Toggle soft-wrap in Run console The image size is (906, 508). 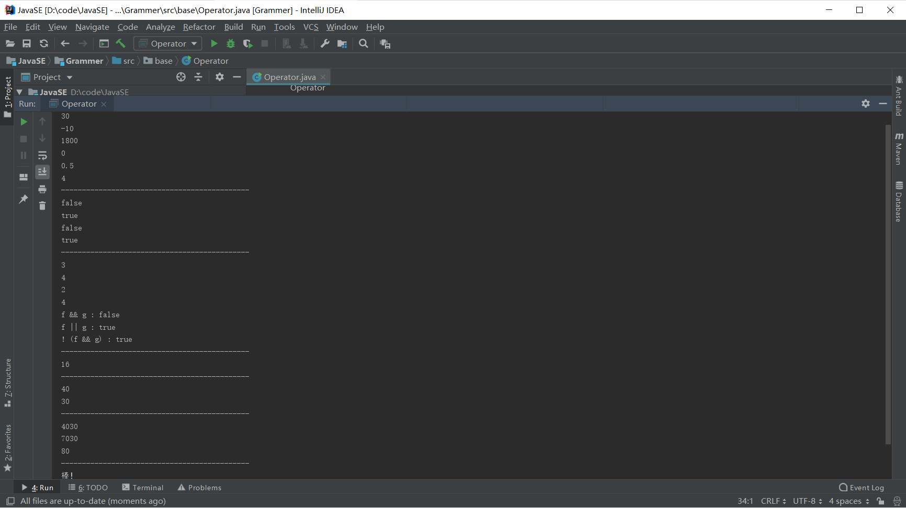coord(42,155)
